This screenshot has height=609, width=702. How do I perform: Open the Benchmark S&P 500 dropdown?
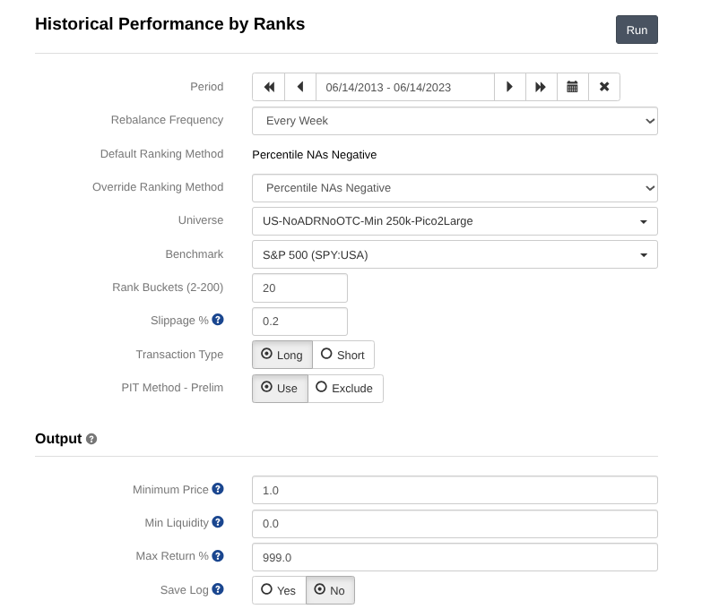(x=455, y=254)
